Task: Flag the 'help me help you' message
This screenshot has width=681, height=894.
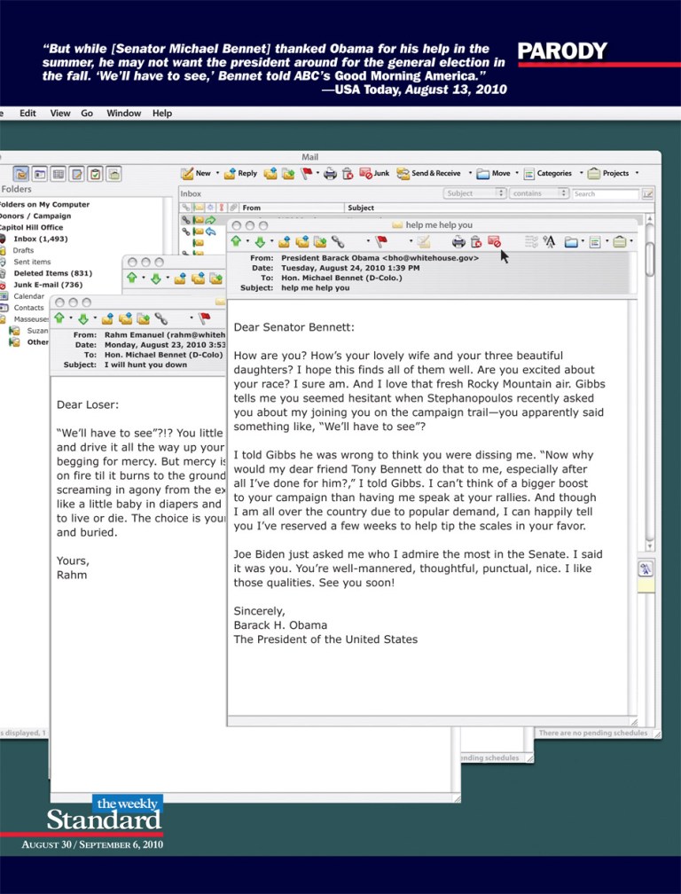Action: pyautogui.click(x=381, y=241)
